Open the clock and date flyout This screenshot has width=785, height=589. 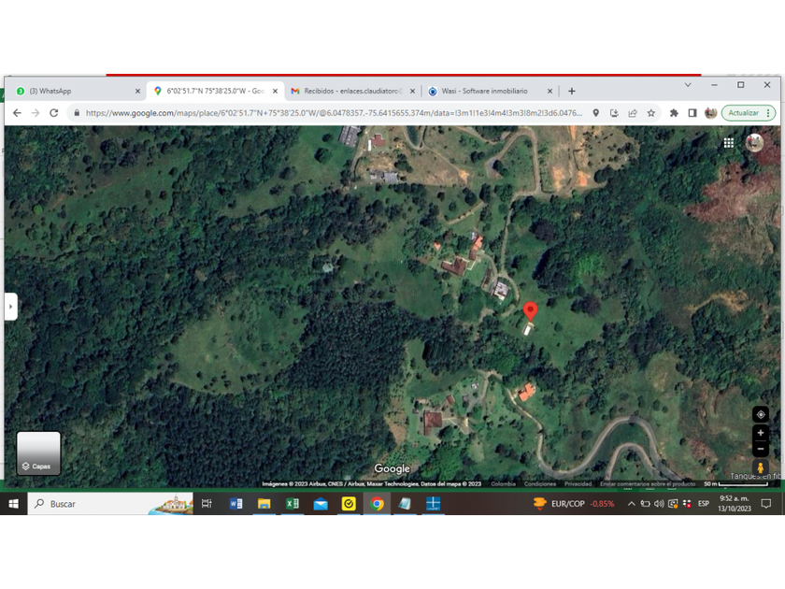735,504
